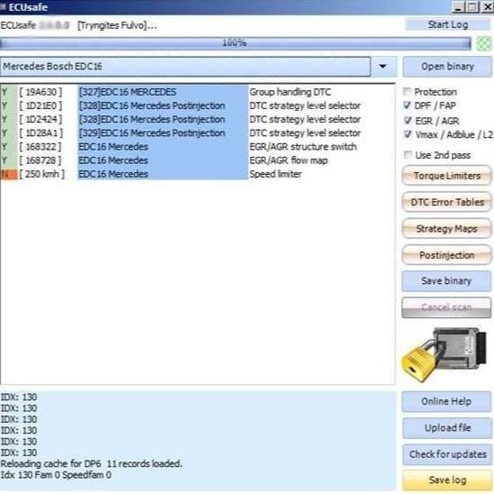This screenshot has width=494, height=494.
Task: Select the [329]EDC16 Mercedes Postinjection row
Action: (x=197, y=133)
